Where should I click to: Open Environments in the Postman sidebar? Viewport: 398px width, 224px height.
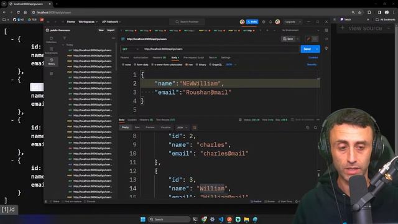[51, 50]
